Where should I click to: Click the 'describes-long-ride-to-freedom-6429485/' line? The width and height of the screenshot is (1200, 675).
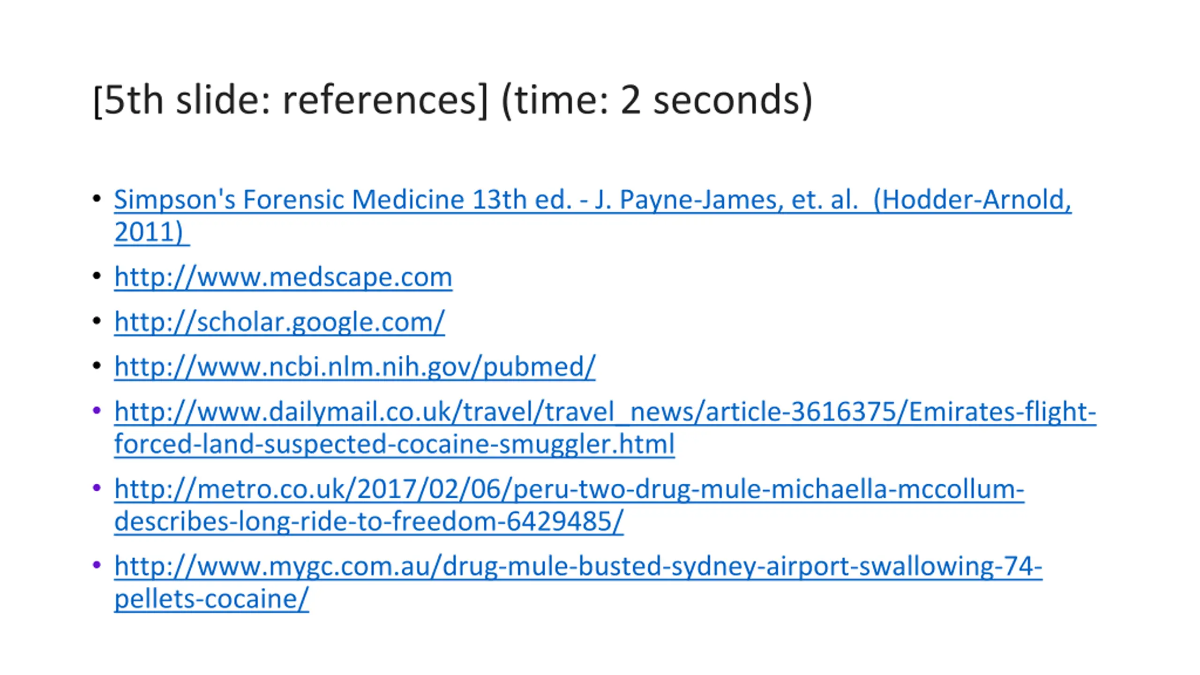pos(369,521)
